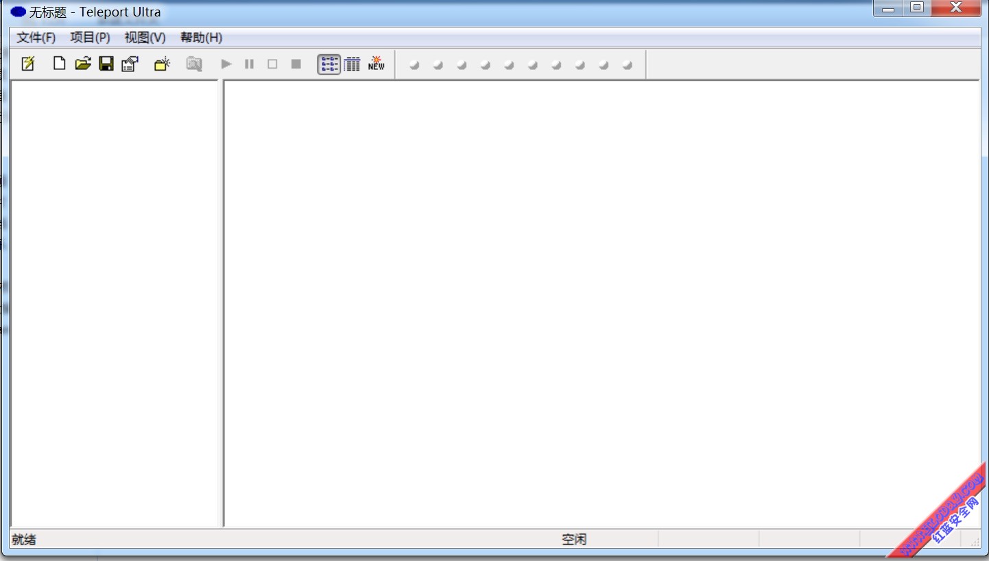The image size is (989, 561).
Task: Minimize the Teleport Ultra window
Action: (888, 8)
